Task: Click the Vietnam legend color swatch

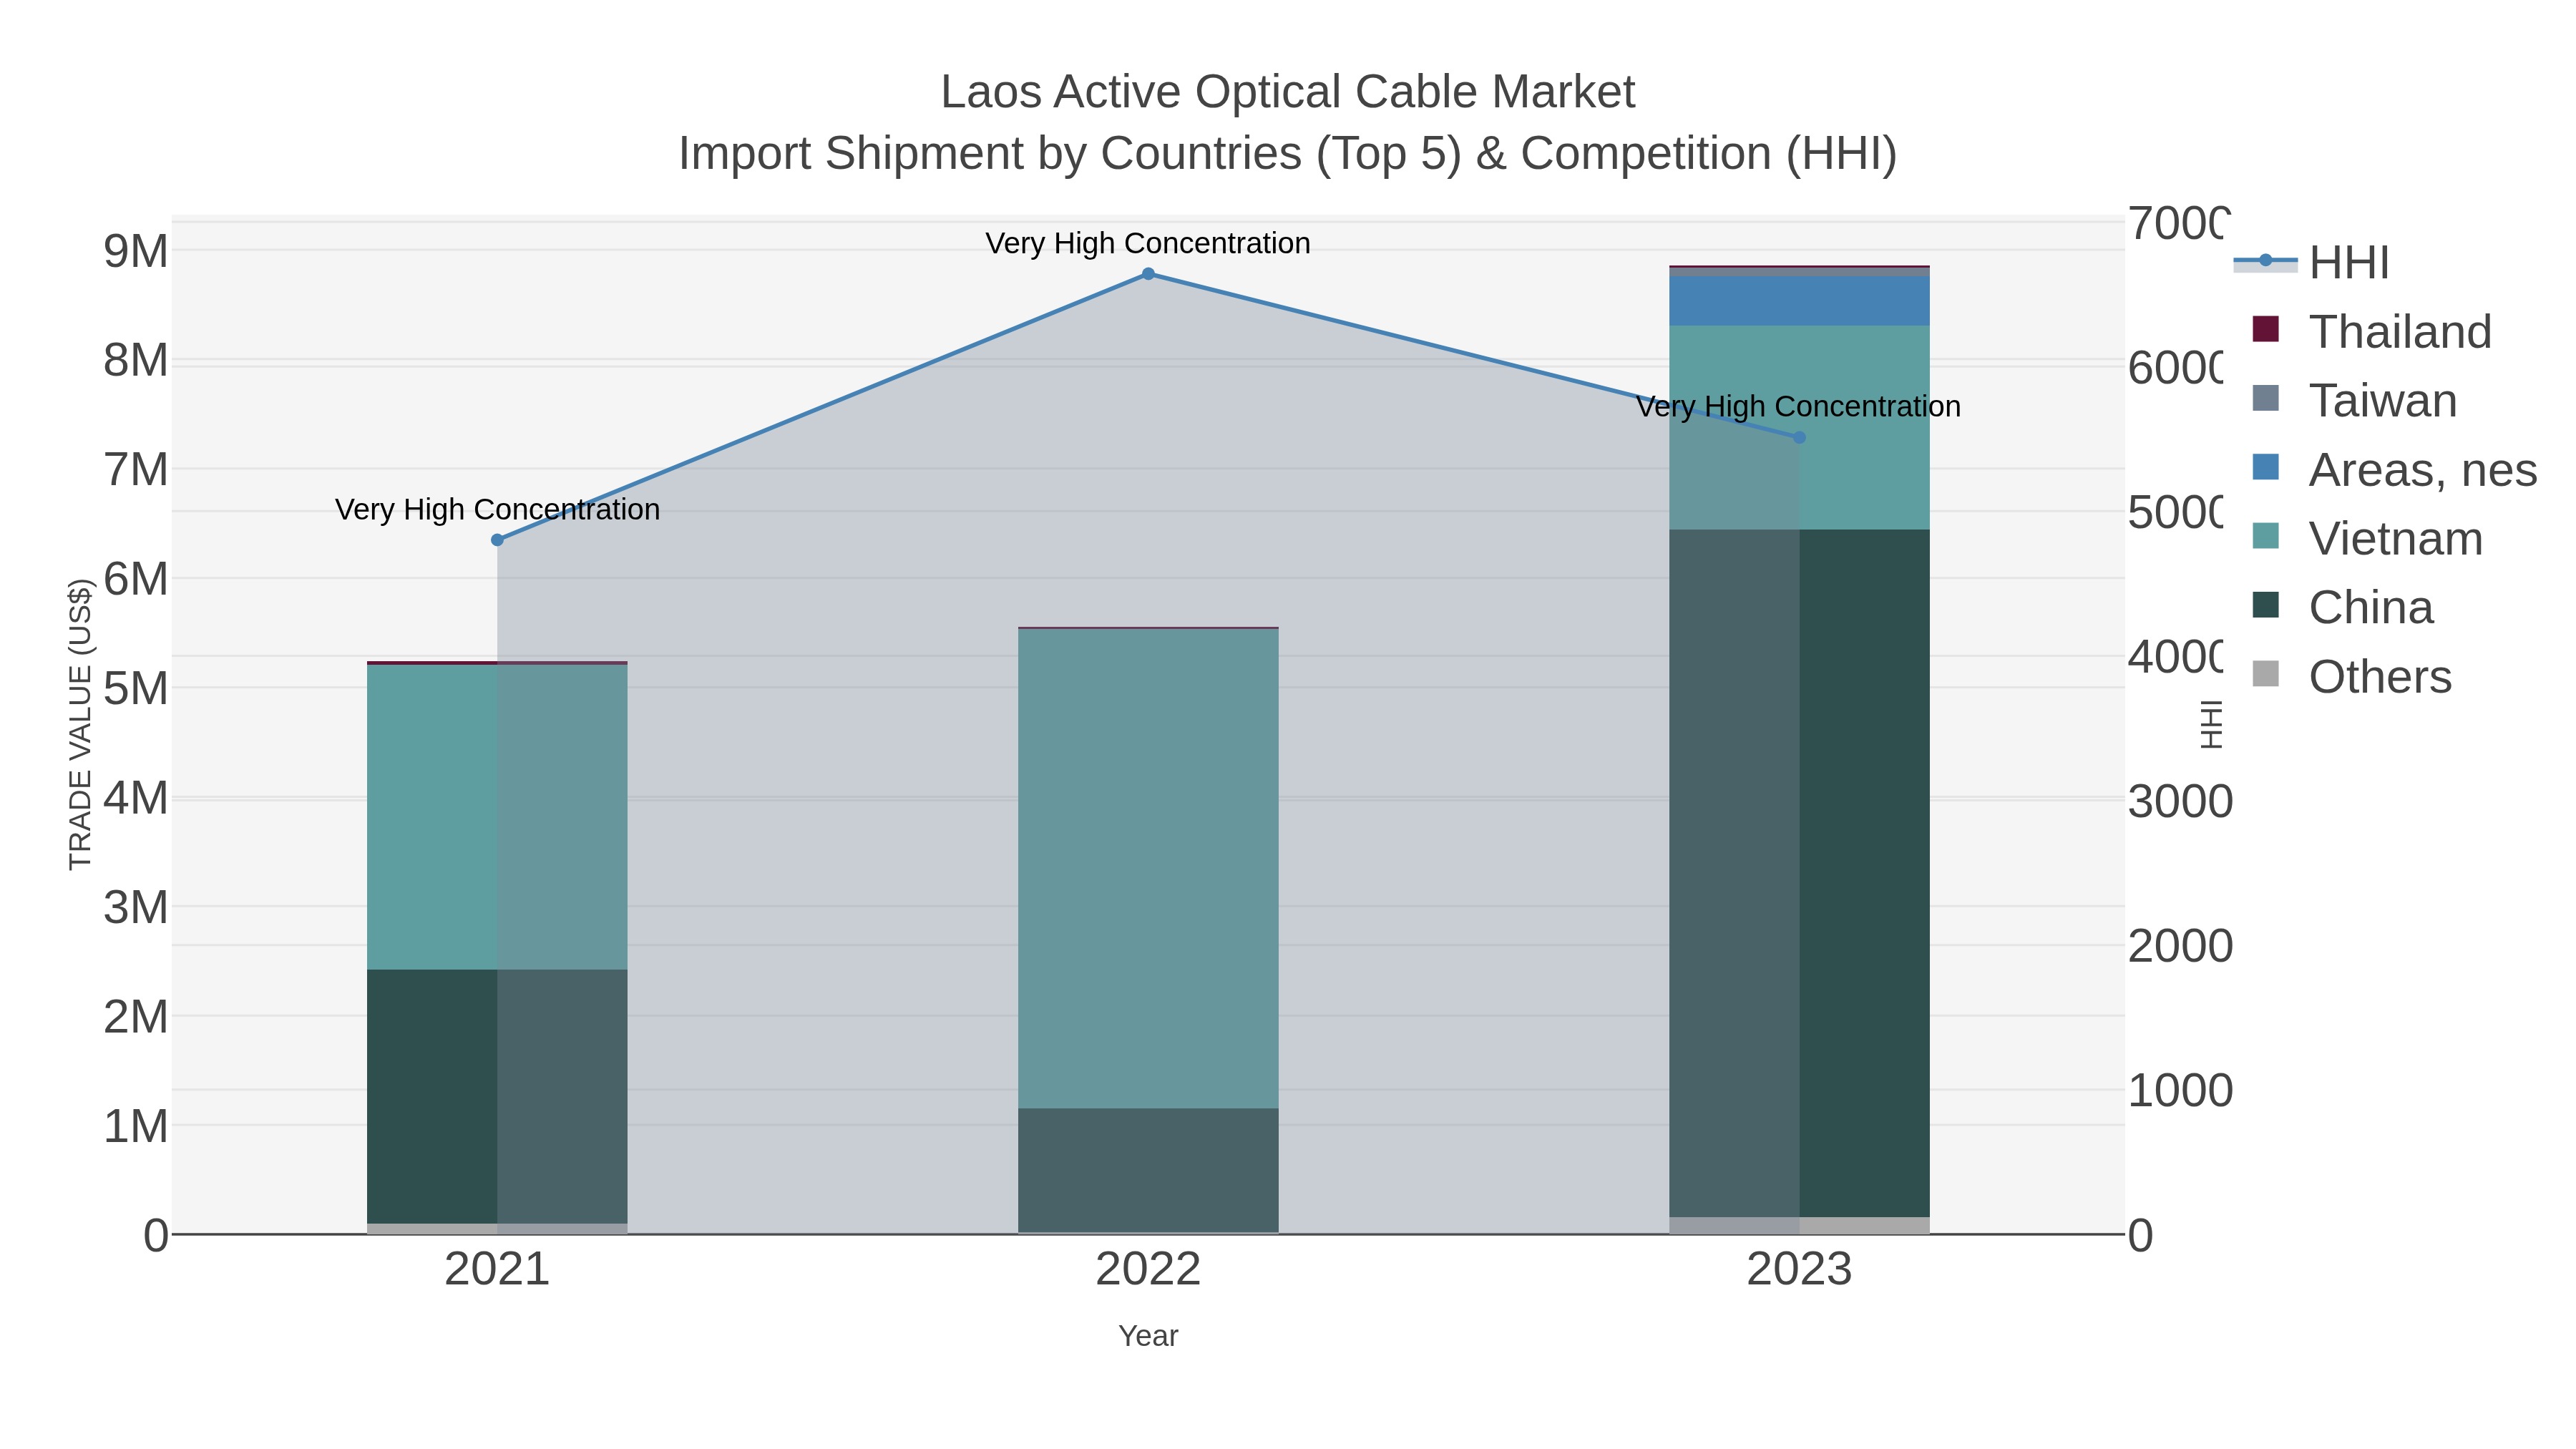Action: coord(2265,536)
